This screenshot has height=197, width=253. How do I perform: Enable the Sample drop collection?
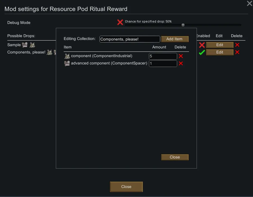(x=202, y=45)
